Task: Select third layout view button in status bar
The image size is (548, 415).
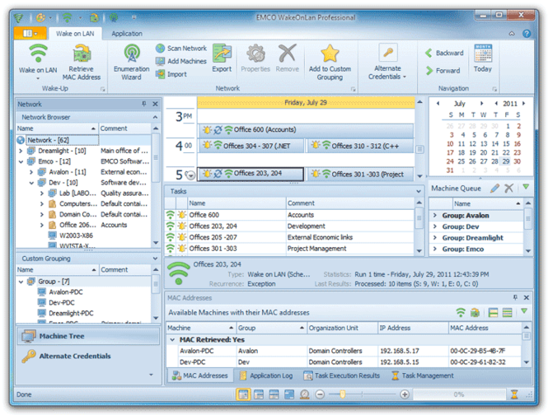Action: 274,394
